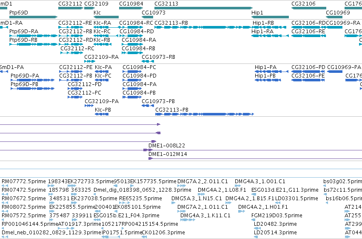362x239 pixels.
Task: Select the CG32112-PC protein label
Action: [x=84, y=93]
